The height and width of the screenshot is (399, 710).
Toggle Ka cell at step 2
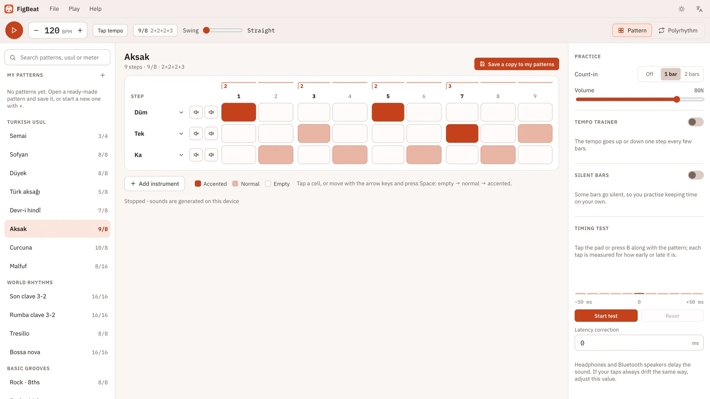click(x=276, y=155)
